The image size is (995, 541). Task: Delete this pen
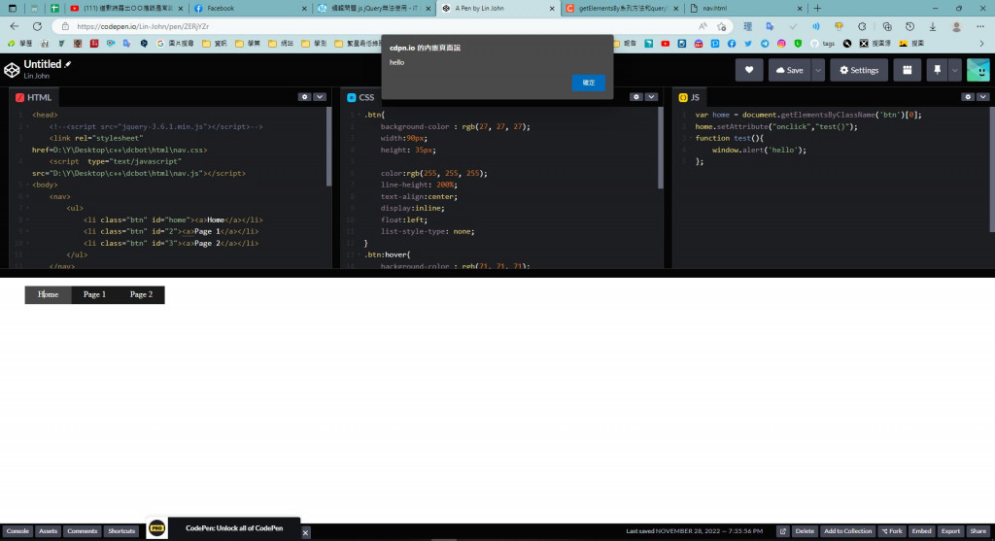pyautogui.click(x=804, y=531)
